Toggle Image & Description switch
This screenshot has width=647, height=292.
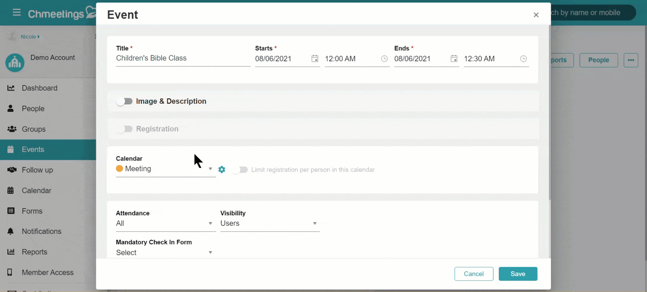[124, 101]
